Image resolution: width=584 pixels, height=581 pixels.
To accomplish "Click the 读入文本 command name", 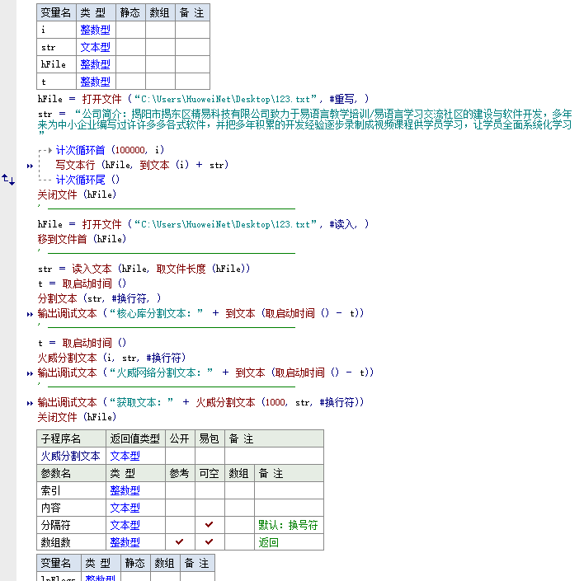I will [92, 269].
